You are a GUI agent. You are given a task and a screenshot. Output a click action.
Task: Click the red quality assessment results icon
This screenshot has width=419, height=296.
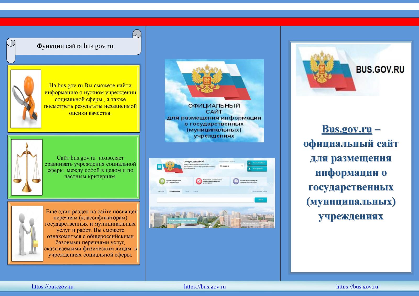pos(199,181)
